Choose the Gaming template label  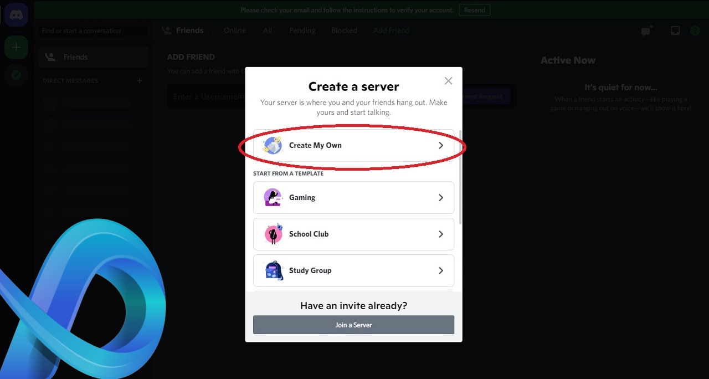coord(302,197)
